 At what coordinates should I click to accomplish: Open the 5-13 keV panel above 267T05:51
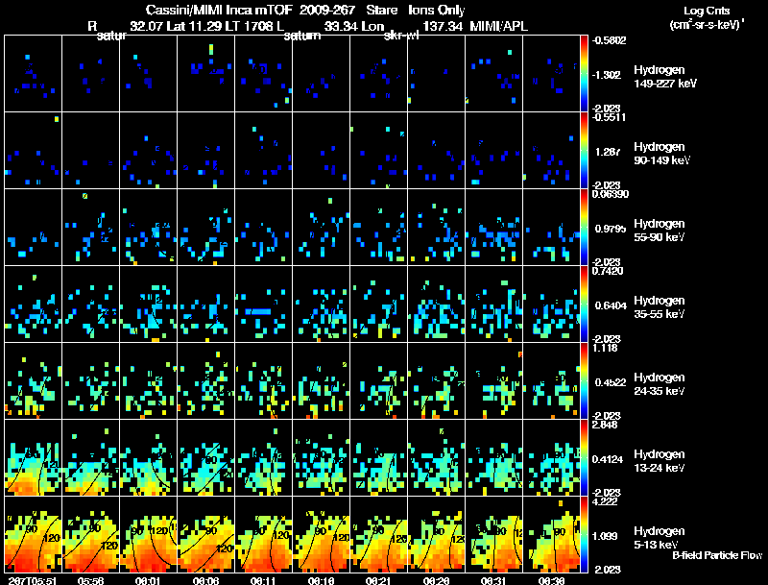[x=34, y=535]
